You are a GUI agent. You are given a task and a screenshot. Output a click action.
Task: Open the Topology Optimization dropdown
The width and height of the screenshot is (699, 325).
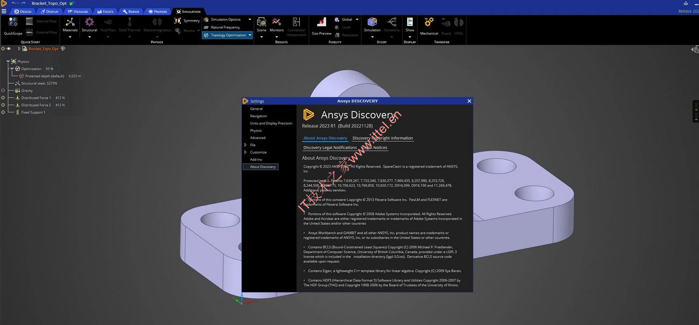[250, 35]
